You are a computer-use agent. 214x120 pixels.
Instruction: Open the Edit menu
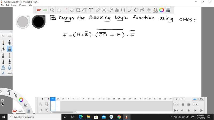click(8, 5)
